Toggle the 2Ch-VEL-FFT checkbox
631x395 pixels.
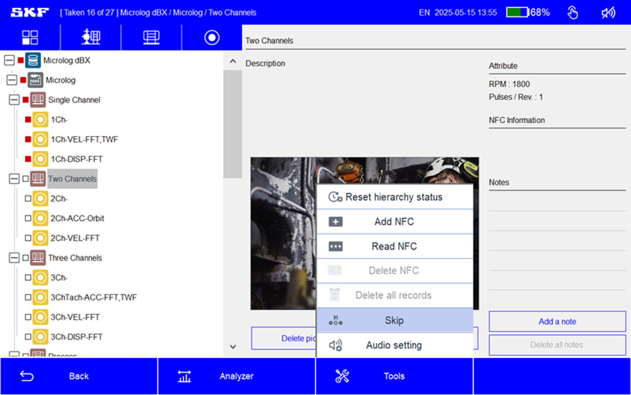pos(28,238)
